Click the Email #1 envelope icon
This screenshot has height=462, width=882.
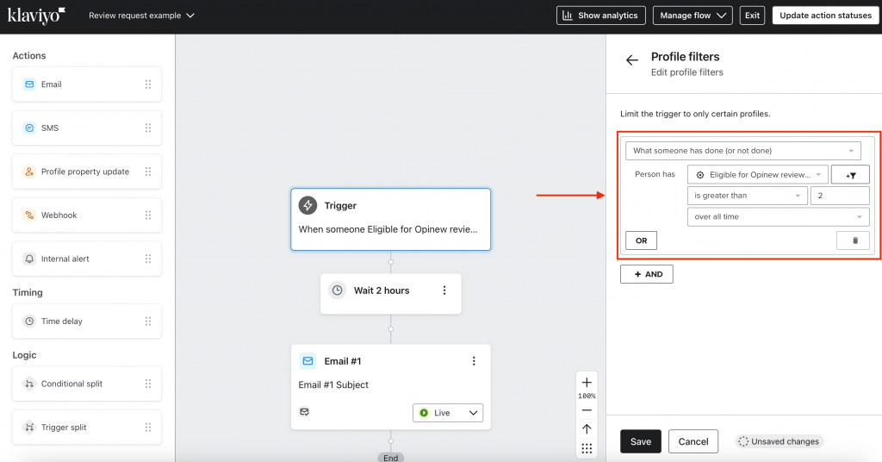click(307, 360)
